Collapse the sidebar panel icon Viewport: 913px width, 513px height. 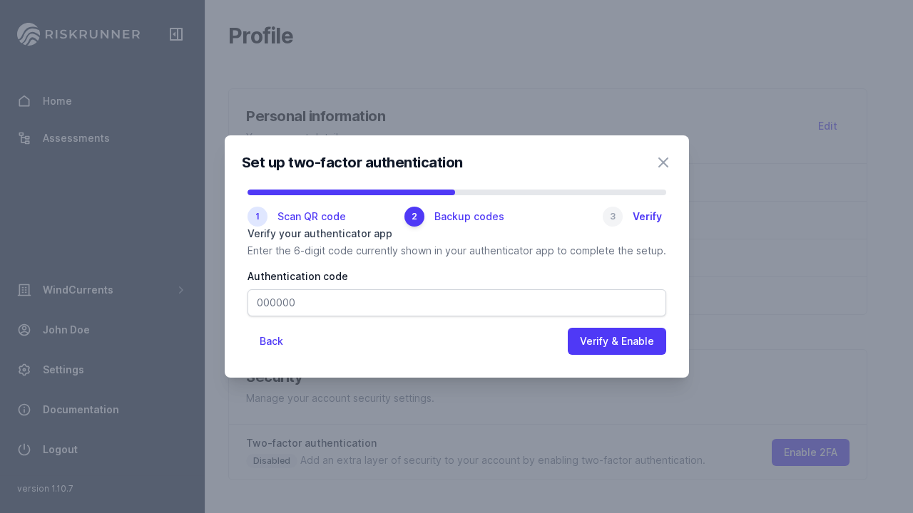tap(176, 34)
